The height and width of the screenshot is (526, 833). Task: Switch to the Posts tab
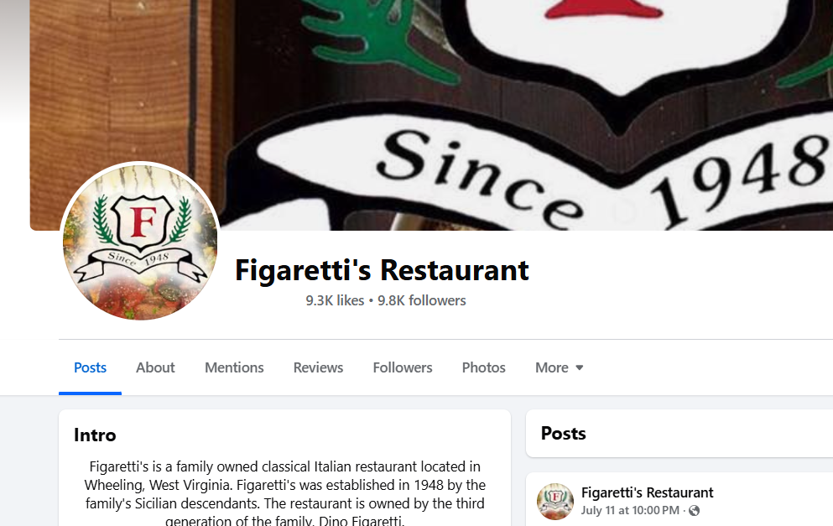click(x=90, y=367)
